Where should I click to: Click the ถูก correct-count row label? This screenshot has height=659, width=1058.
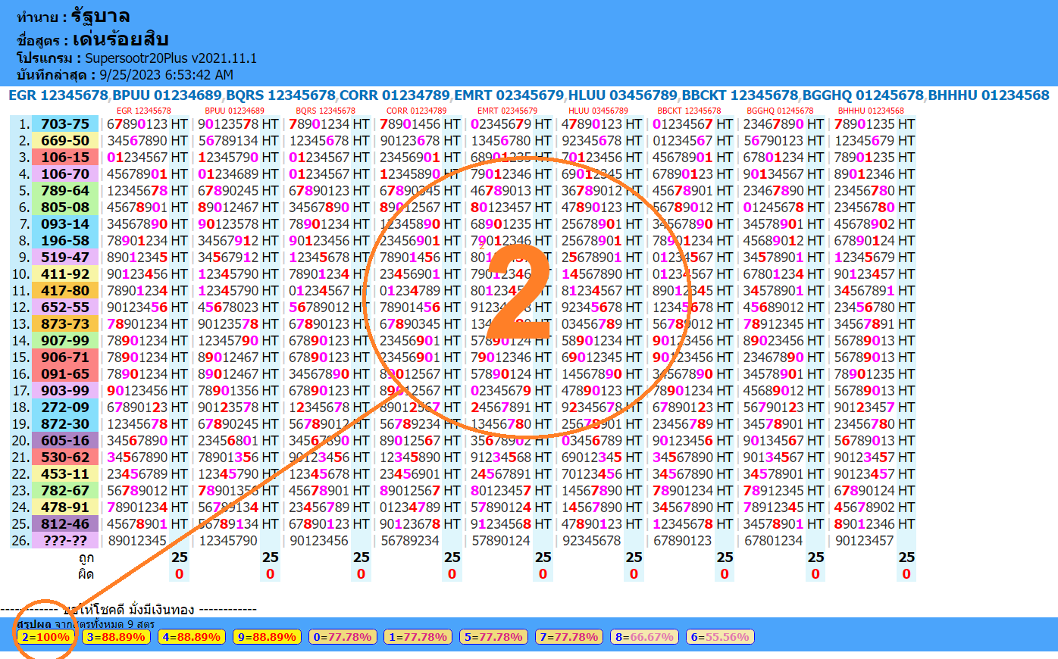[x=86, y=557]
